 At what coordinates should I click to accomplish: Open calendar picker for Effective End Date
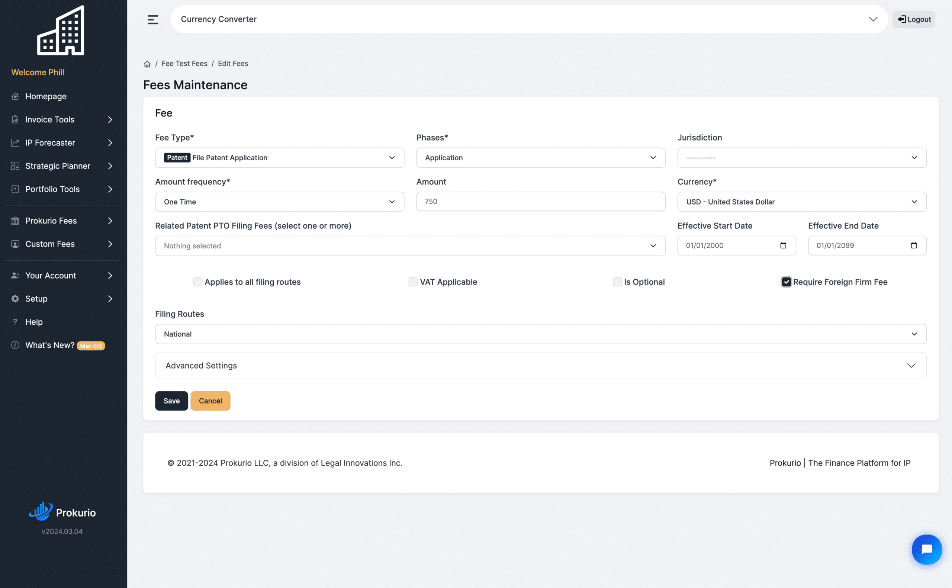point(914,245)
